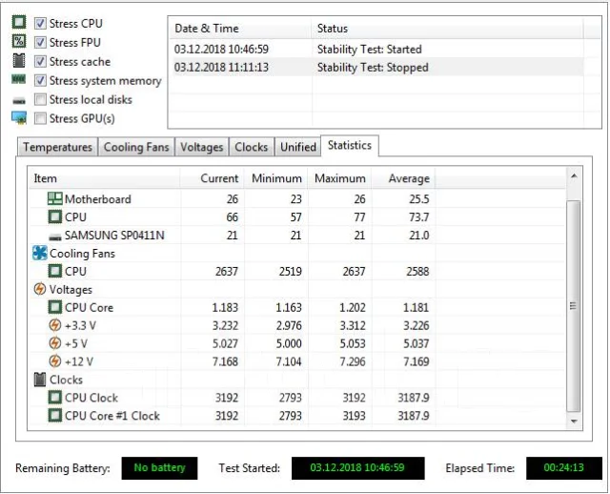Screen dimensions: 610x494
Task: Click the Motherboard row icon
Action: pos(55,199)
